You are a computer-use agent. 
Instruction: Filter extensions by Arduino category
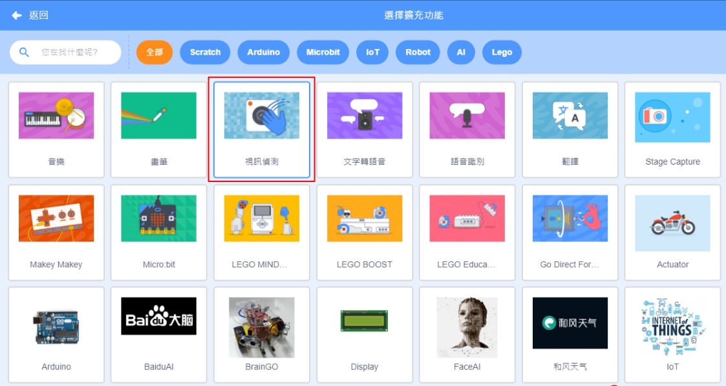(x=263, y=52)
